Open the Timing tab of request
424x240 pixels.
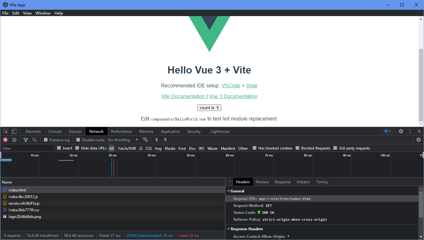pyautogui.click(x=322, y=182)
